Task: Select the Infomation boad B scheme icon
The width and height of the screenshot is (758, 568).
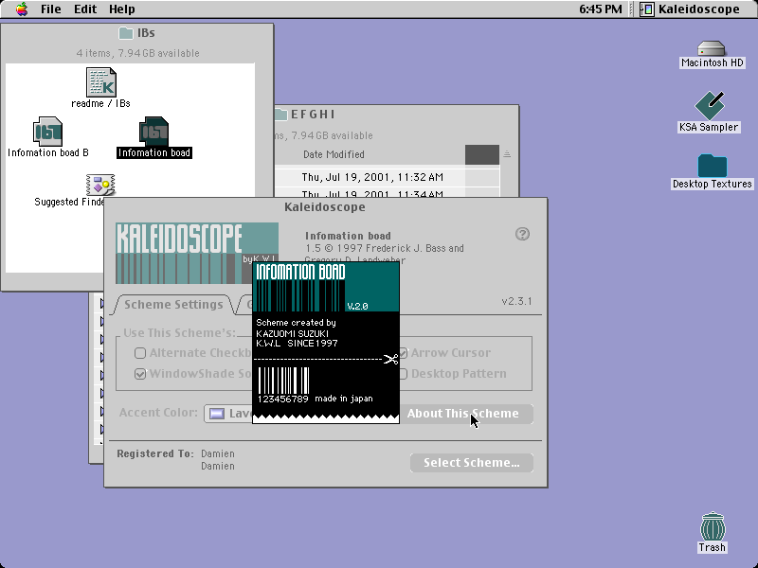Action: pyautogui.click(x=47, y=132)
